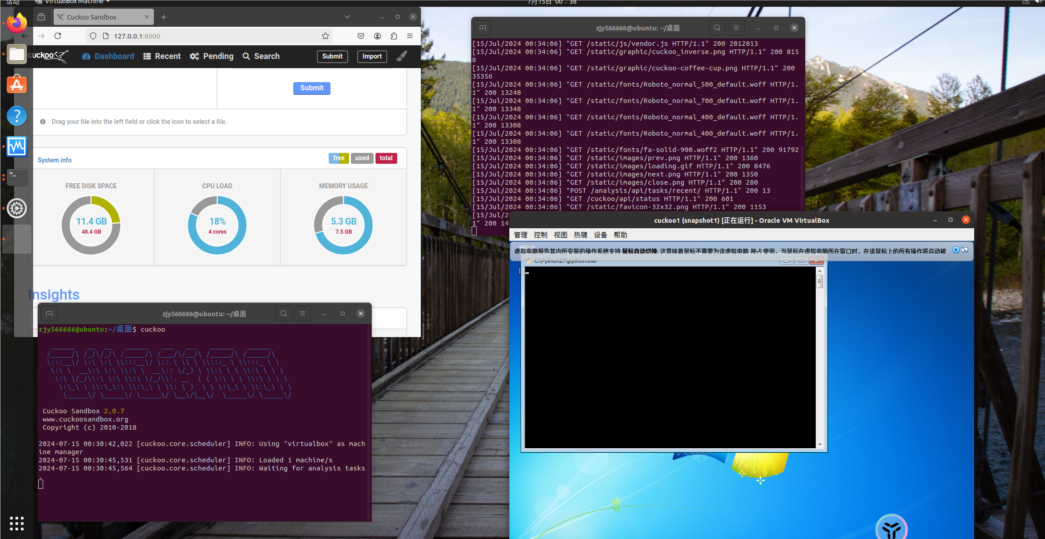This screenshot has width=1045, height=539.
Task: Click the navbar Submit button
Action: point(332,56)
